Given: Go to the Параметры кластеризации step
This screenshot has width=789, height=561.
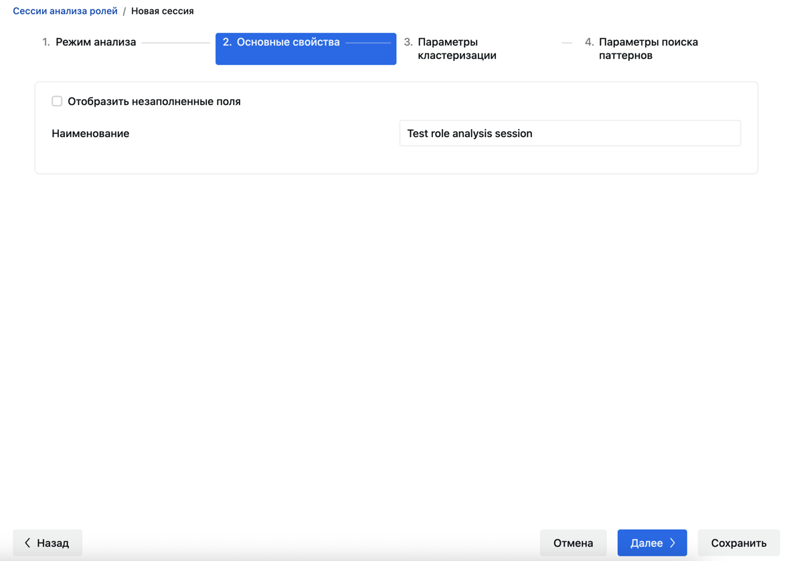Looking at the screenshot, I should point(457,49).
